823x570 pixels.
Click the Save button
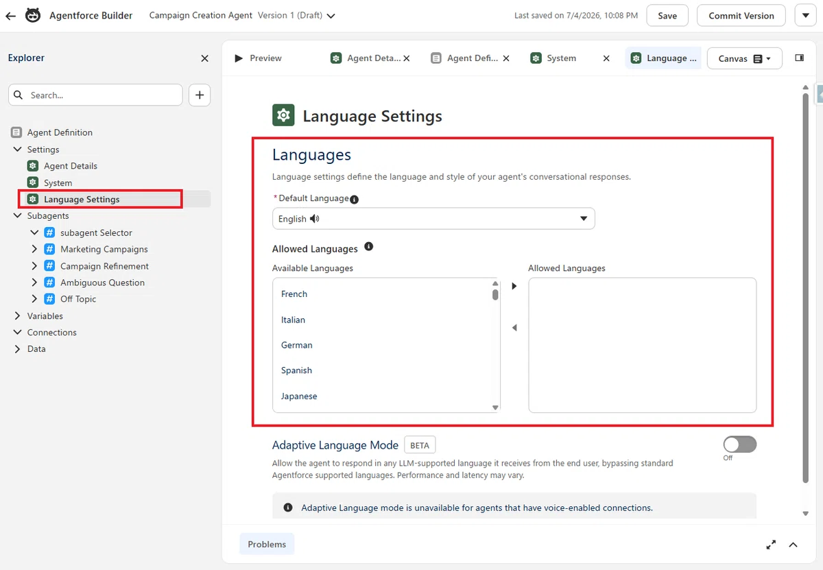[x=667, y=15]
